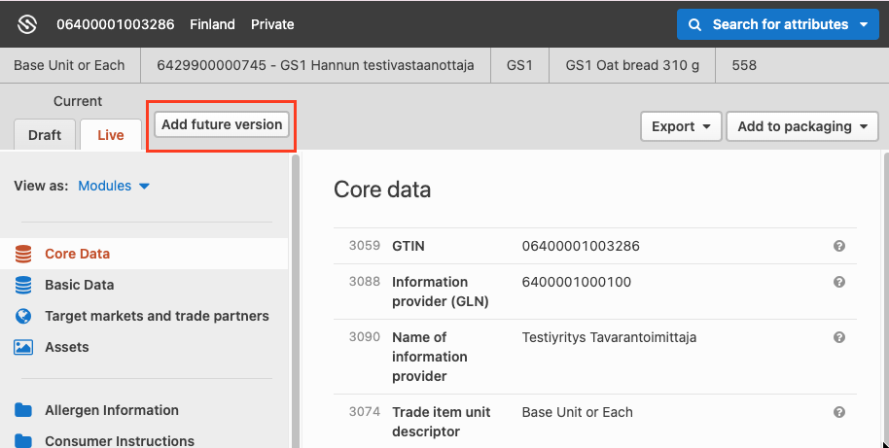Show help for Information provider (GLN)
The height and width of the screenshot is (448, 889).
[x=839, y=282]
